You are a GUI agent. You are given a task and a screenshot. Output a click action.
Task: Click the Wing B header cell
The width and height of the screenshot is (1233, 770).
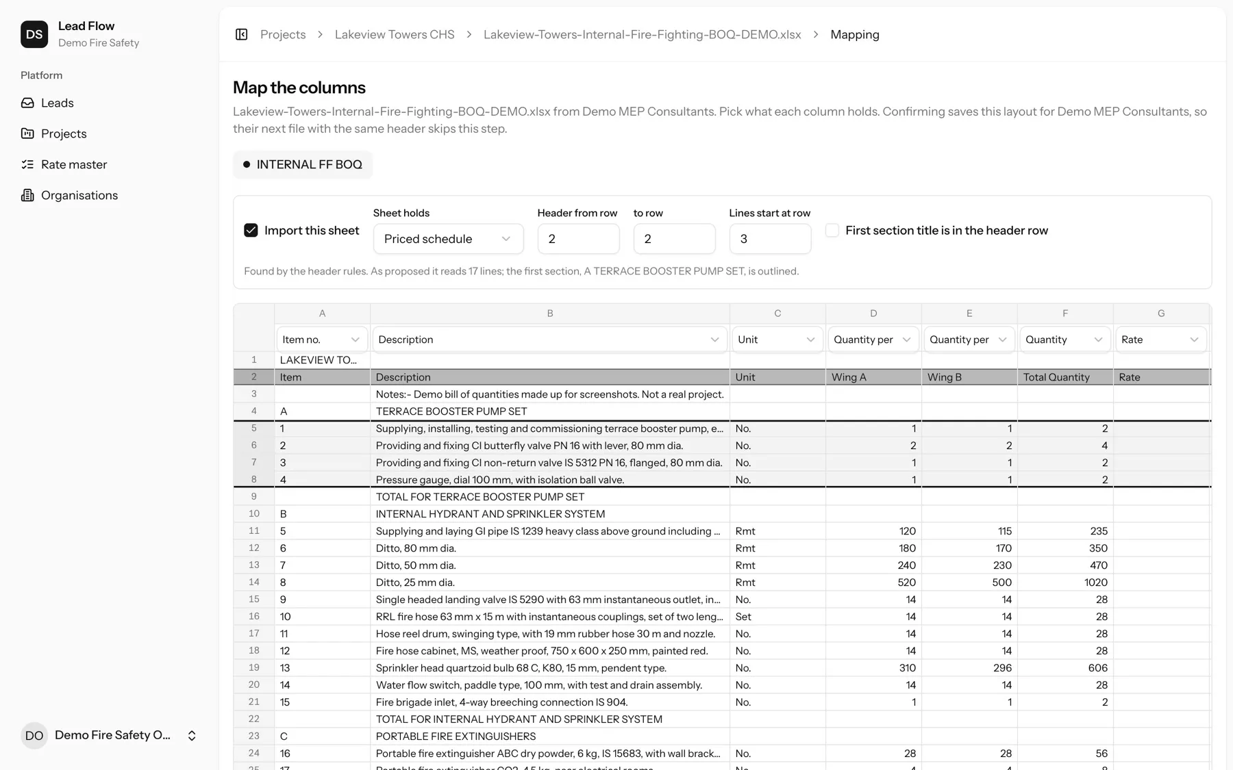click(969, 377)
